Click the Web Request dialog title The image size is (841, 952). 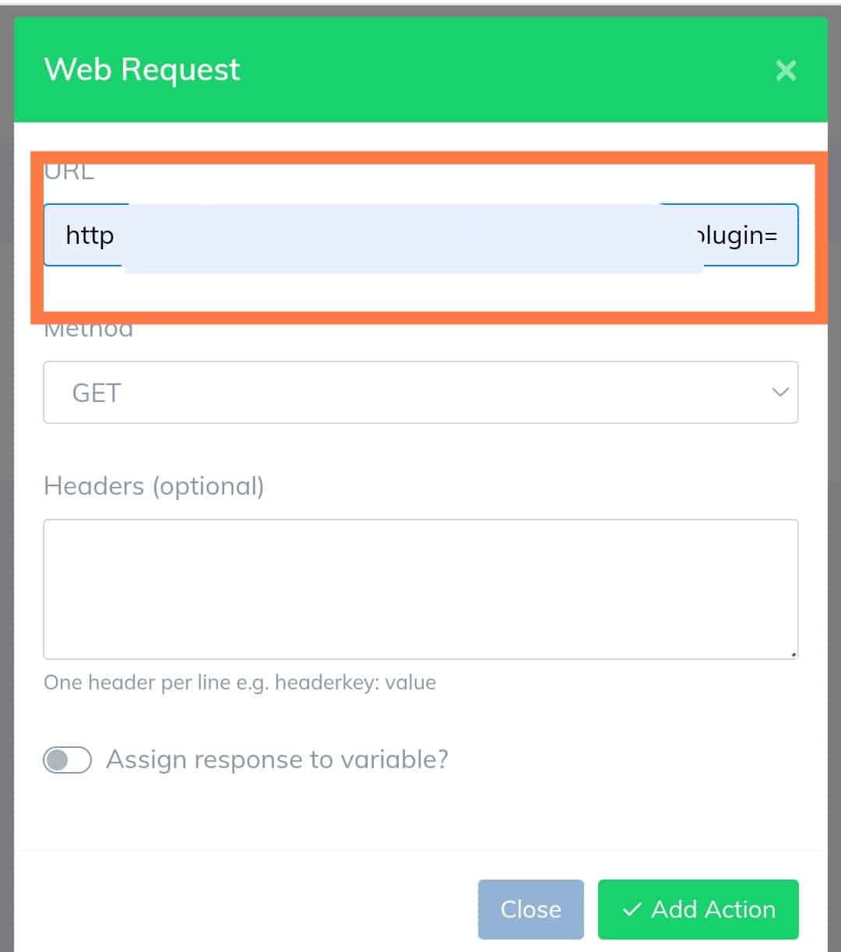[143, 69]
